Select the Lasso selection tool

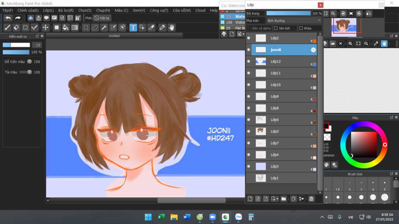coord(95,28)
